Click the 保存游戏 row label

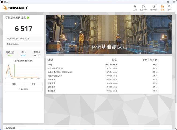51,87
